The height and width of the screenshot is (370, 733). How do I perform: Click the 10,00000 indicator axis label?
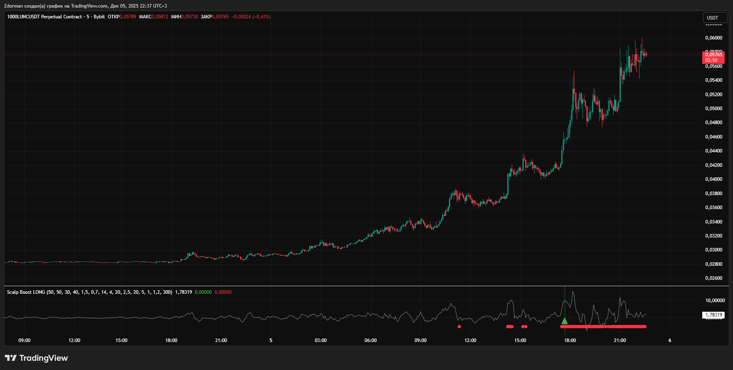click(715, 301)
